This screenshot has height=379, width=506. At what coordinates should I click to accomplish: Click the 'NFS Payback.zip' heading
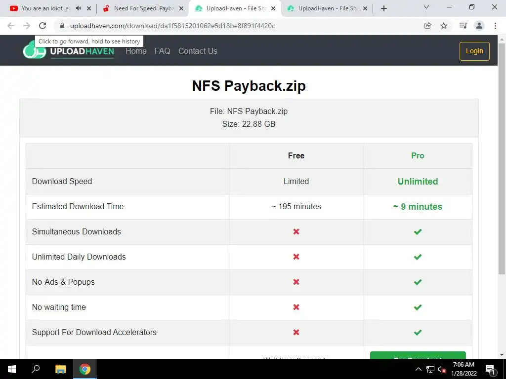click(x=249, y=86)
